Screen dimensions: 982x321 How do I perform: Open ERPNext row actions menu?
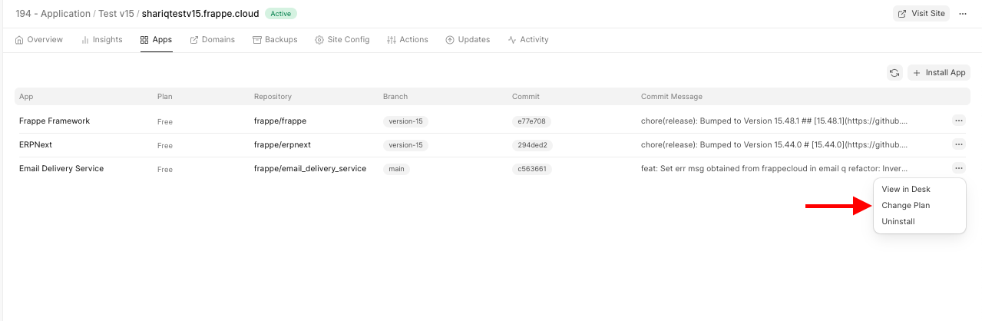(958, 144)
